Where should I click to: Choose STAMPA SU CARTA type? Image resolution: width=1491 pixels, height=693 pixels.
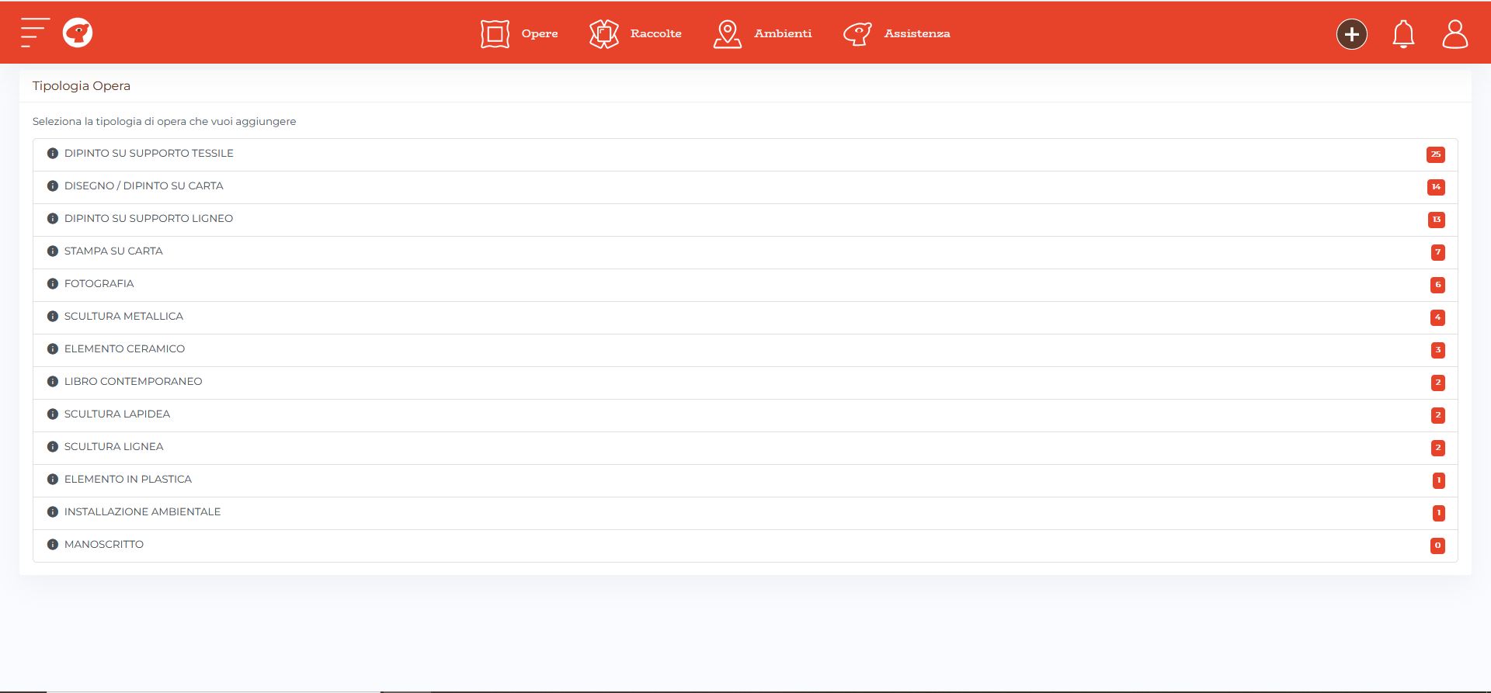pyautogui.click(x=745, y=252)
